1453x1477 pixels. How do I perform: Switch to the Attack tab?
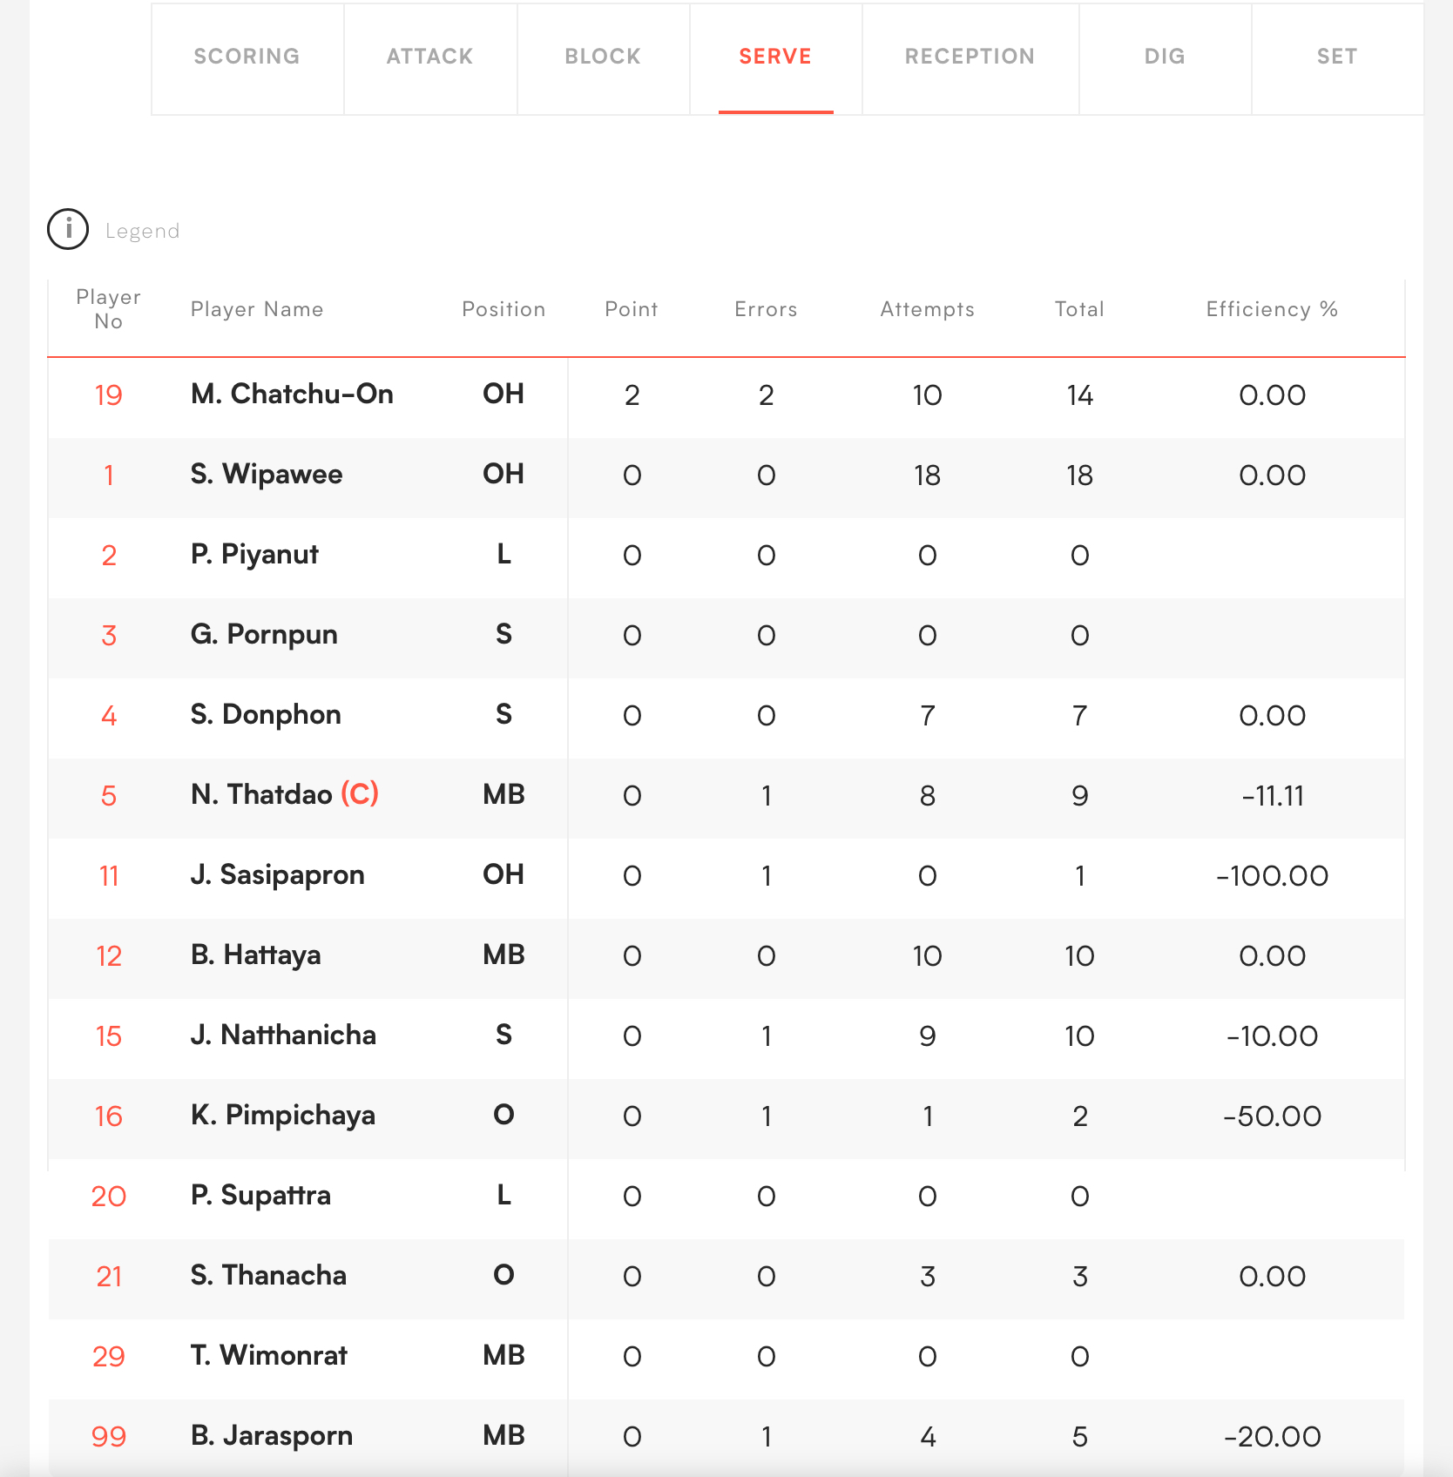[x=429, y=57]
